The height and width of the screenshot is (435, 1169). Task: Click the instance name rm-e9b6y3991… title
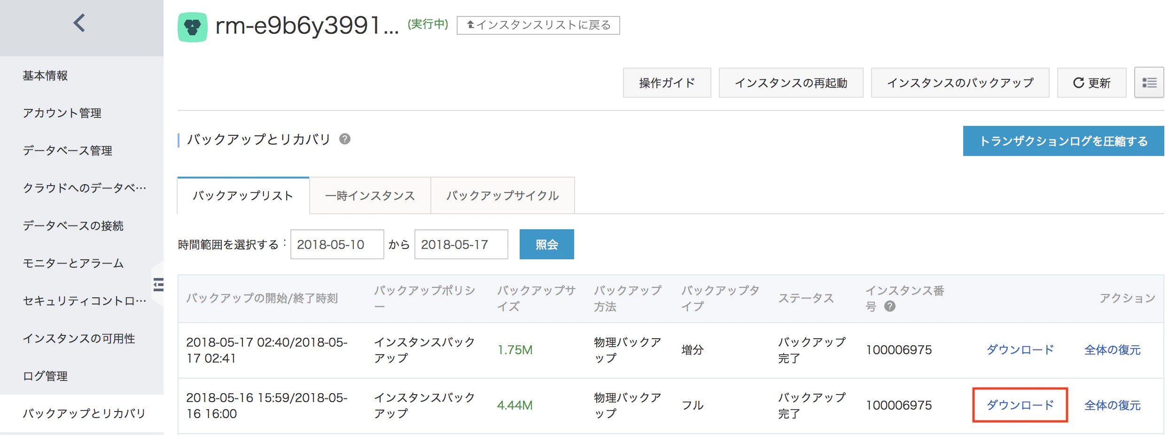point(307,25)
